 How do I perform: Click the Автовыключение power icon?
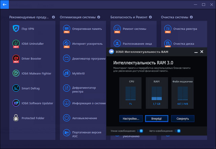click(66, 118)
